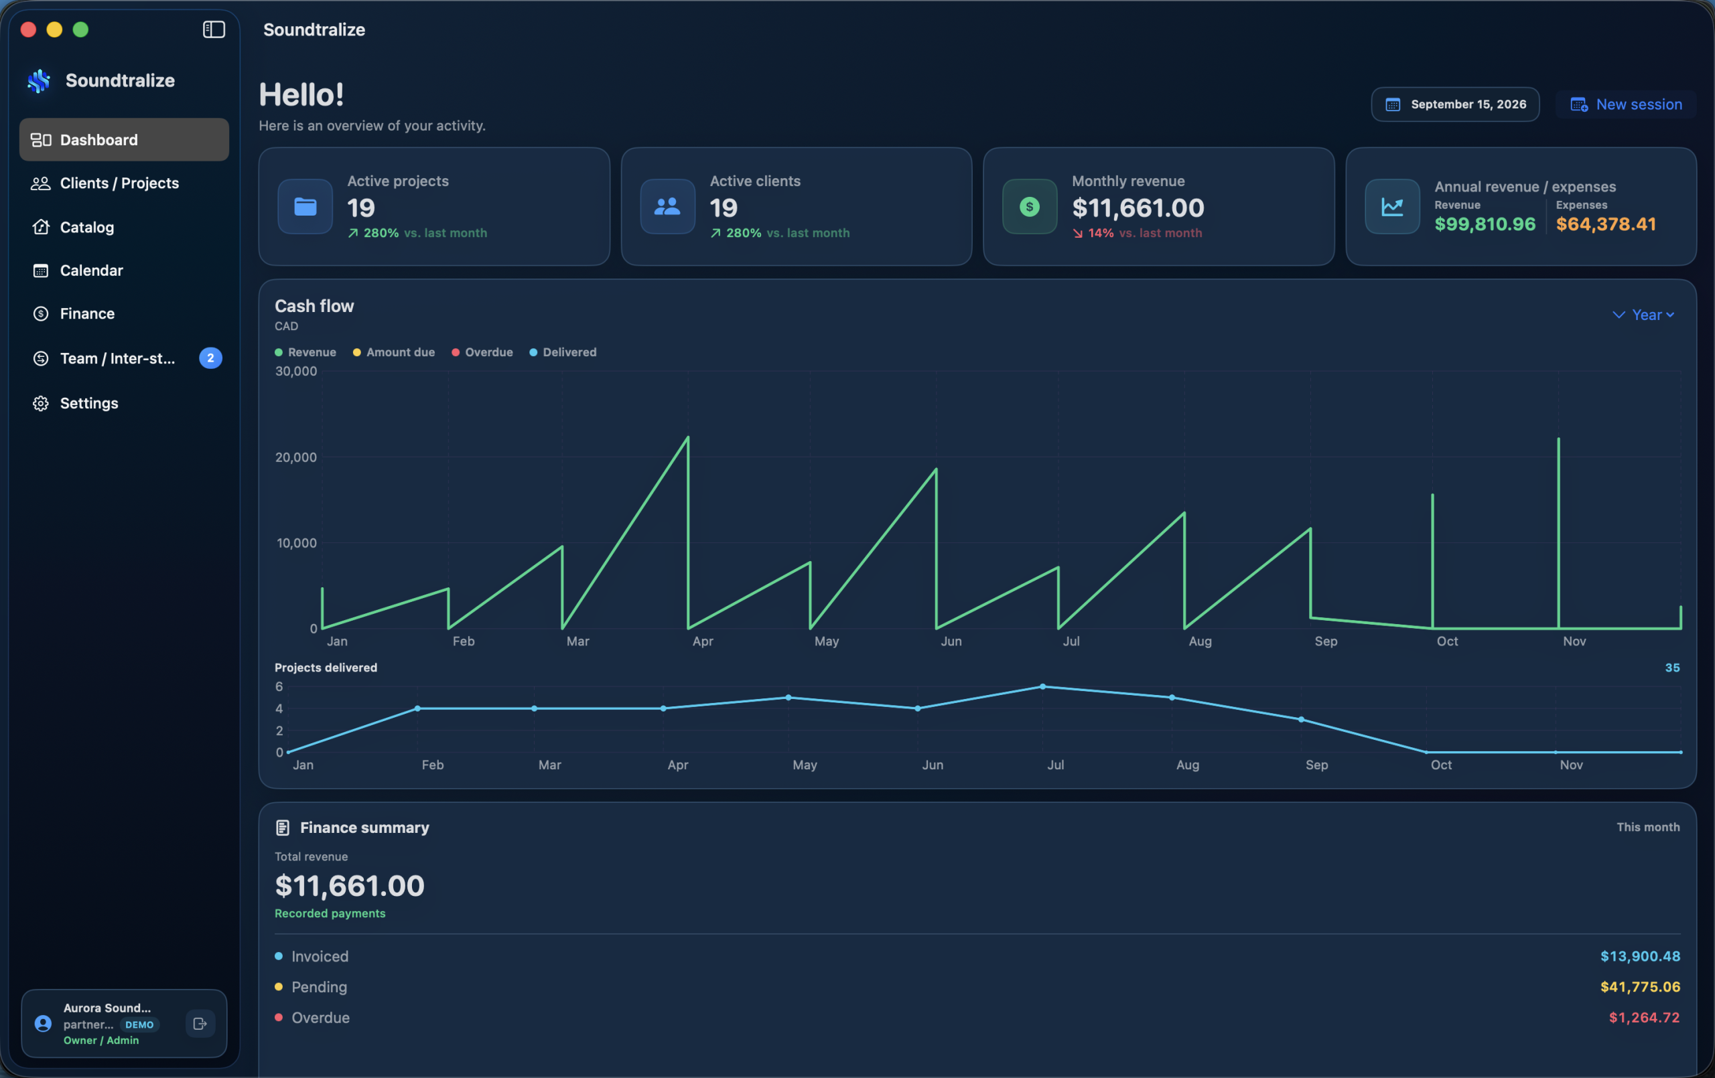This screenshot has width=1715, height=1078.
Task: Click the Soundtralize logo icon
Action: pyautogui.click(x=39, y=80)
